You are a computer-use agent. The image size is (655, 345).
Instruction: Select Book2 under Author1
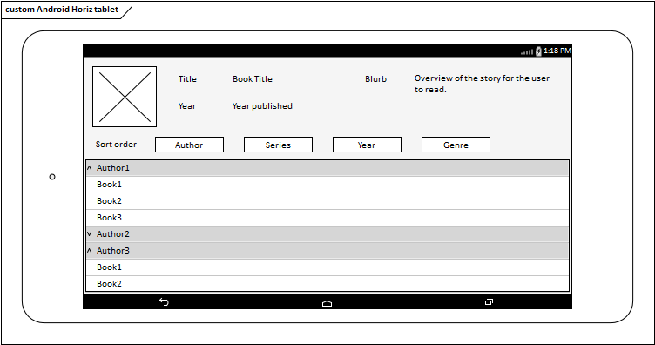[x=327, y=201]
